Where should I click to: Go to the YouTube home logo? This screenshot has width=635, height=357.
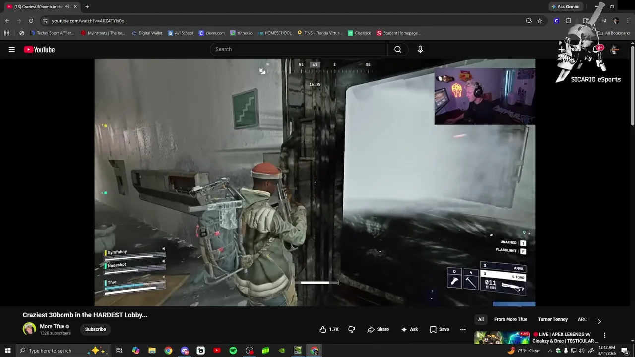(x=39, y=49)
